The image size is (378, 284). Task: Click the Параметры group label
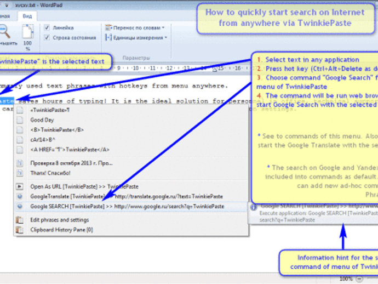pyautogui.click(x=136, y=58)
